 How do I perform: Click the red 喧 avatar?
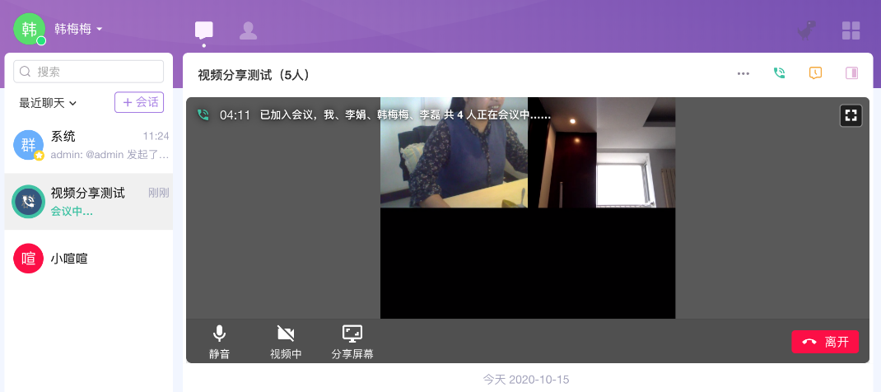click(x=28, y=259)
